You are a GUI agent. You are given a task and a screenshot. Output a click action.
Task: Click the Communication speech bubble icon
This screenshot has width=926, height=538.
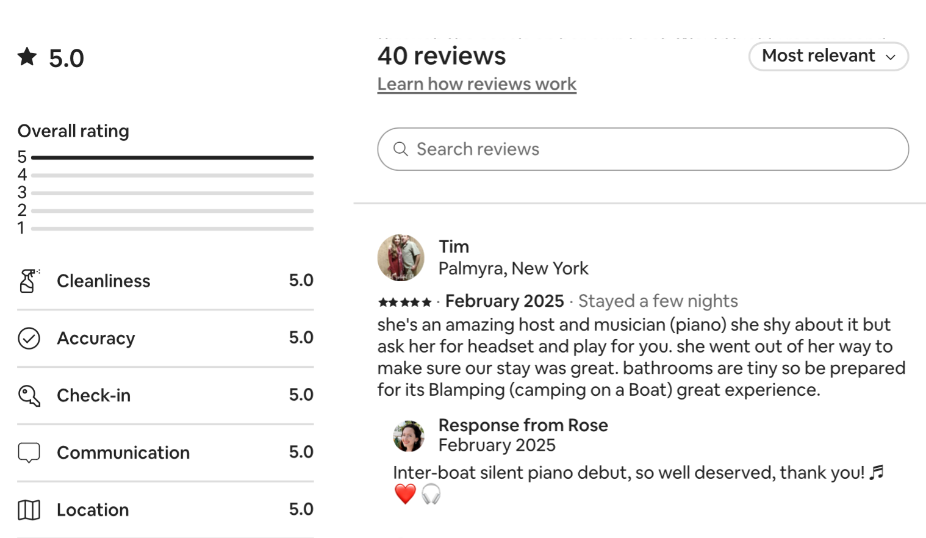(29, 453)
